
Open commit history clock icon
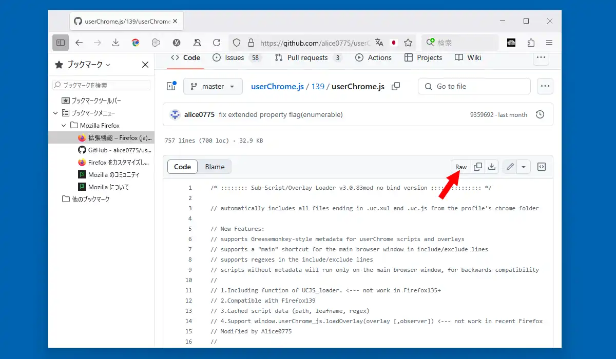point(540,114)
